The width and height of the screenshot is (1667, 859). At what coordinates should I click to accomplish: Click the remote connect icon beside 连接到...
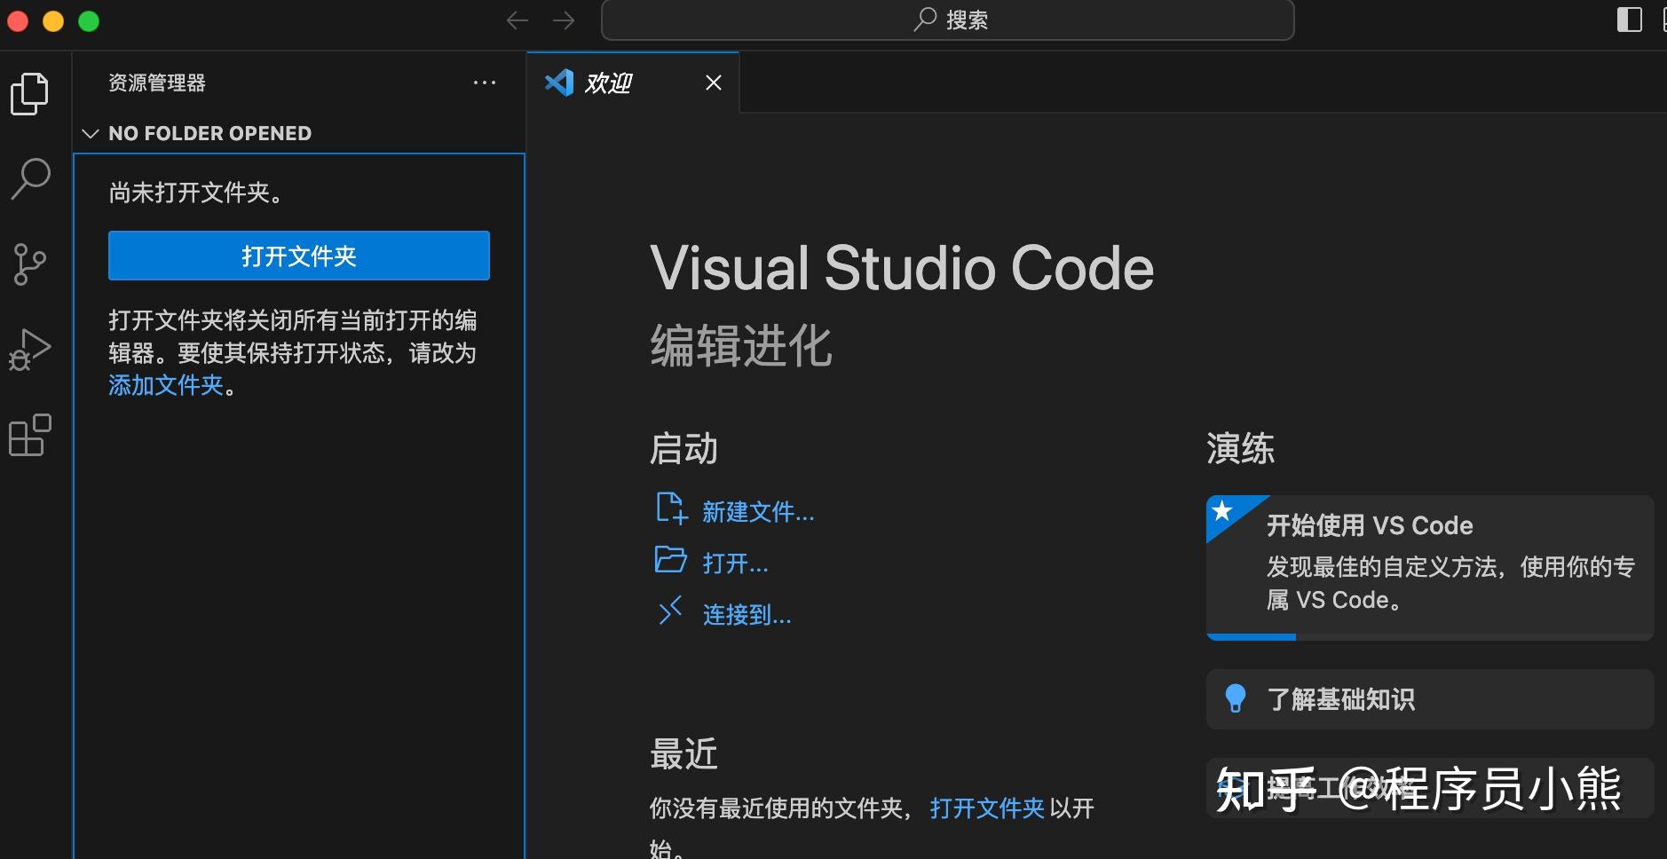(x=671, y=612)
